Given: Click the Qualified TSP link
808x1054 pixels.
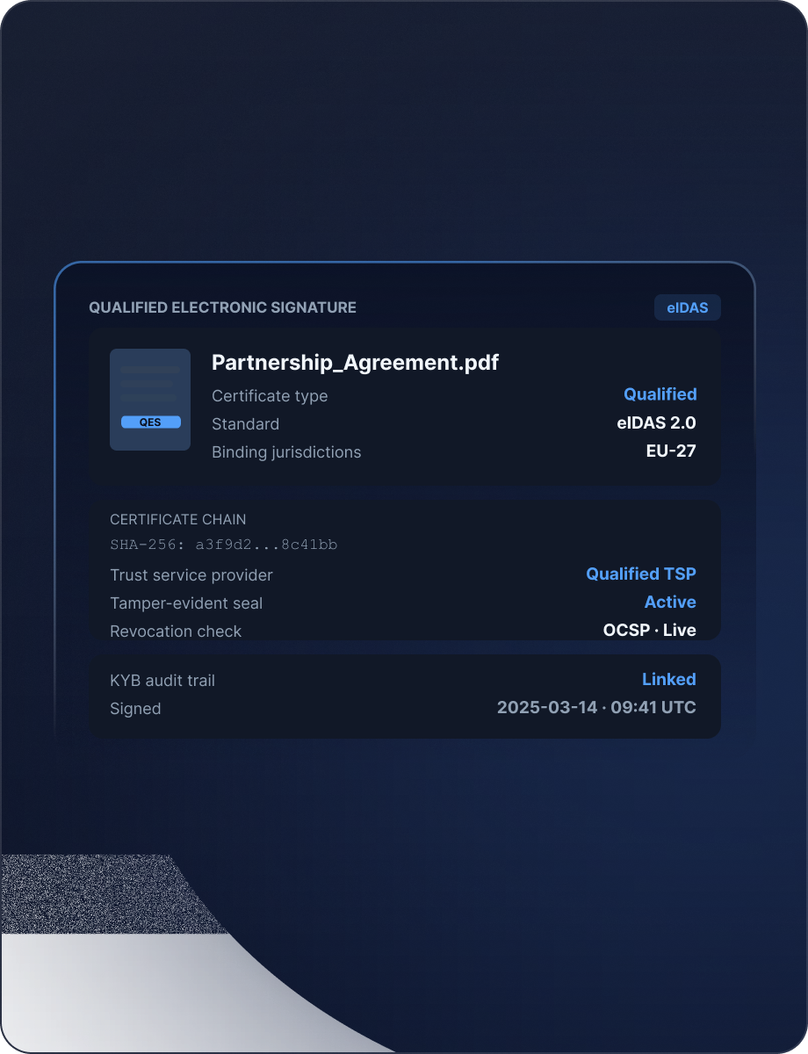Looking at the screenshot, I should (641, 574).
